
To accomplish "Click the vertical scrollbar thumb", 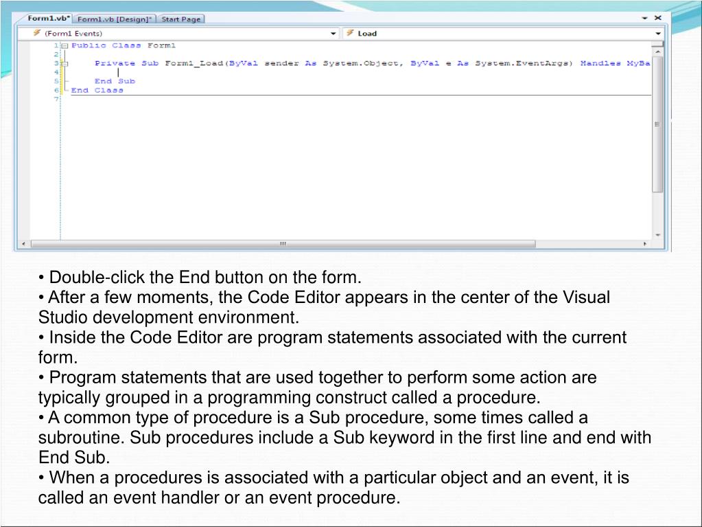I will pos(657,124).
